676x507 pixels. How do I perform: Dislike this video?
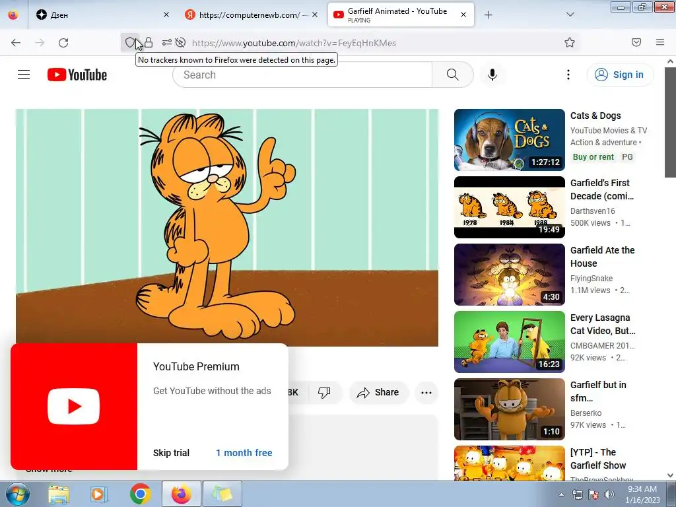pyautogui.click(x=324, y=392)
